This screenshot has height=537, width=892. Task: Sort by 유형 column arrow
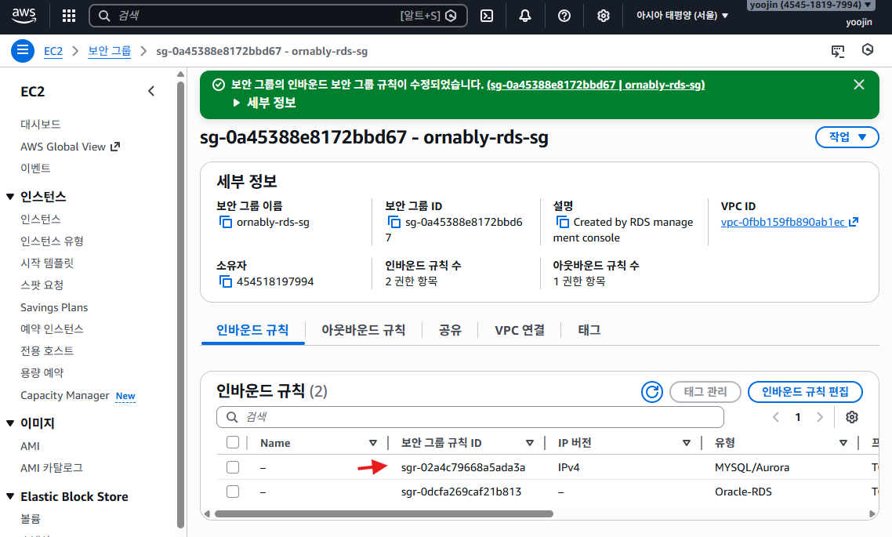(843, 443)
